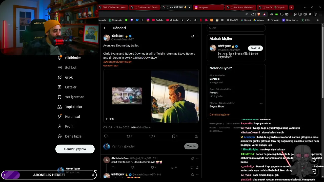Open the Streamlabs bookmark
The height and width of the screenshot is (182, 324).
115,20
